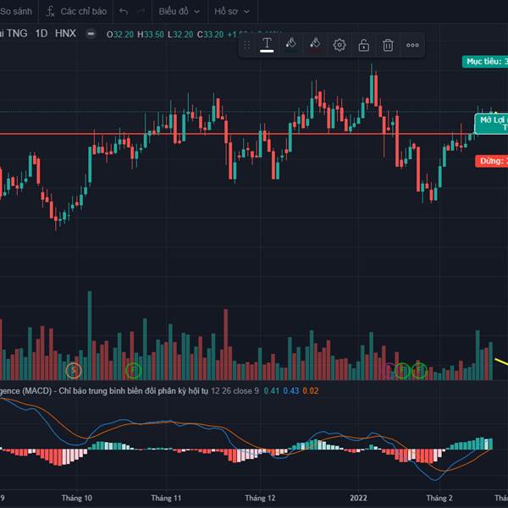Click green event marker near Tháng 10
The height and width of the screenshot is (508, 508).
133,370
